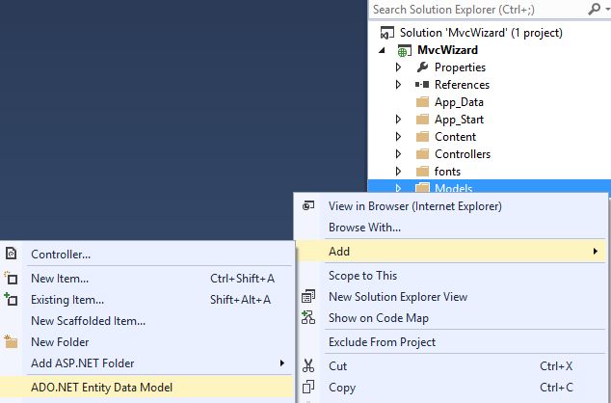The width and height of the screenshot is (611, 403).
Task: Collapse the MvcWizard project node
Action: 383,50
